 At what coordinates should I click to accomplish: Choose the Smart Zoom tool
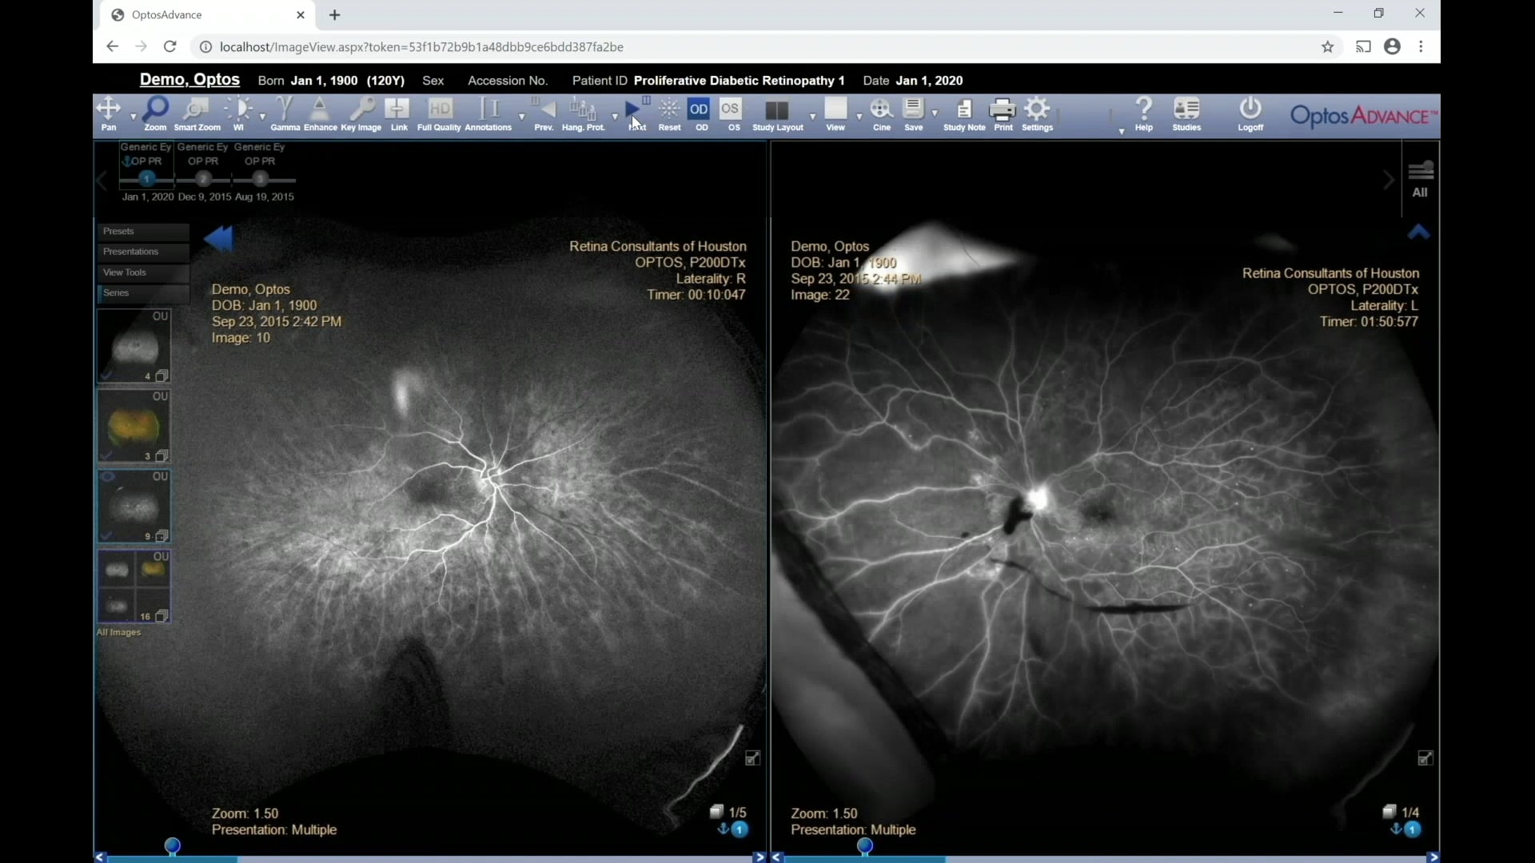coord(197,114)
